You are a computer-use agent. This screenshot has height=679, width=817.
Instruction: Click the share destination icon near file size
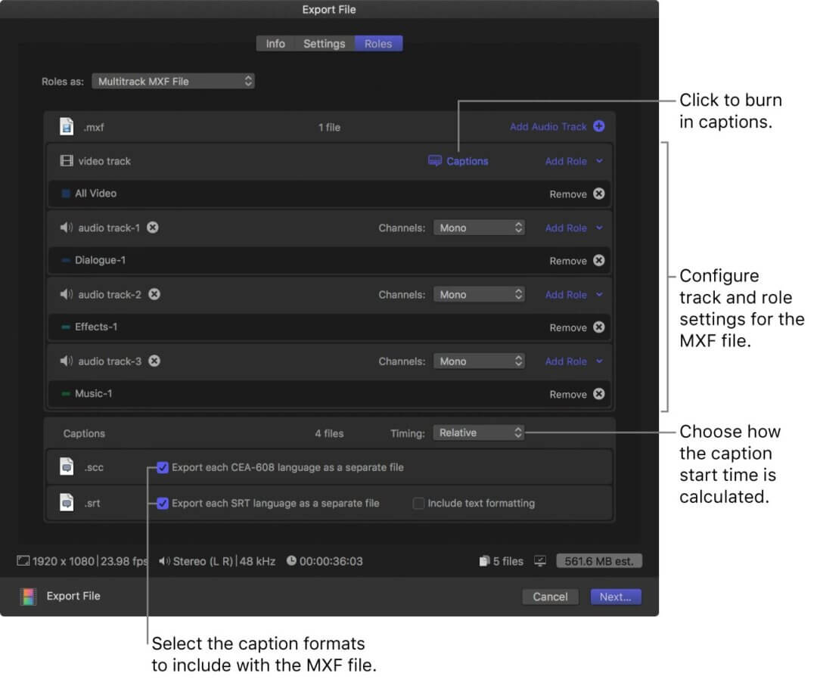(x=539, y=560)
